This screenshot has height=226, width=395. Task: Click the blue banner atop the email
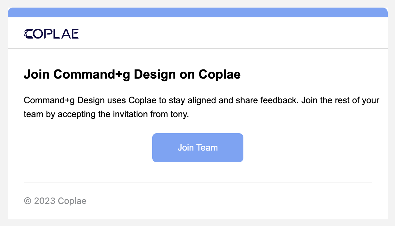tap(197, 13)
